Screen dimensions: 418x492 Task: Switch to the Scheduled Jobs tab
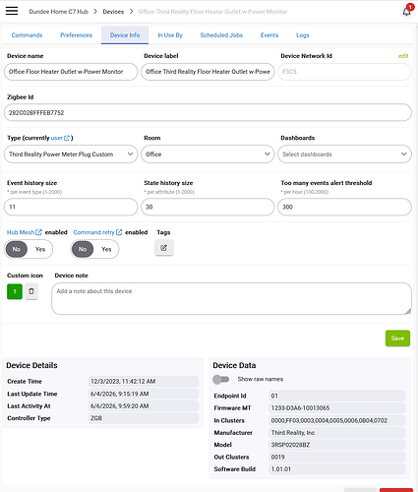(221, 35)
